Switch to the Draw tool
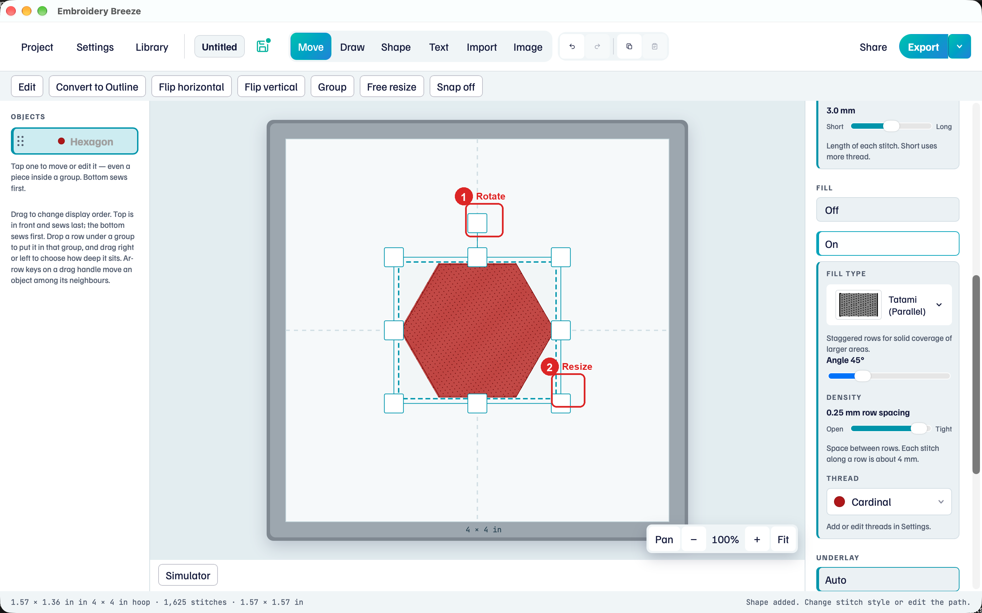 [x=352, y=47]
